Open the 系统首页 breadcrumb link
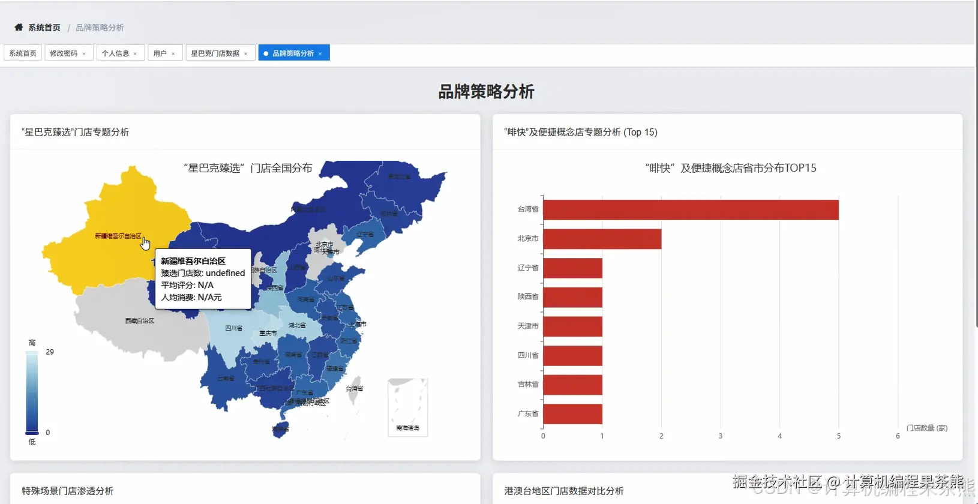Screen dimensions: 978x504 [x=44, y=28]
